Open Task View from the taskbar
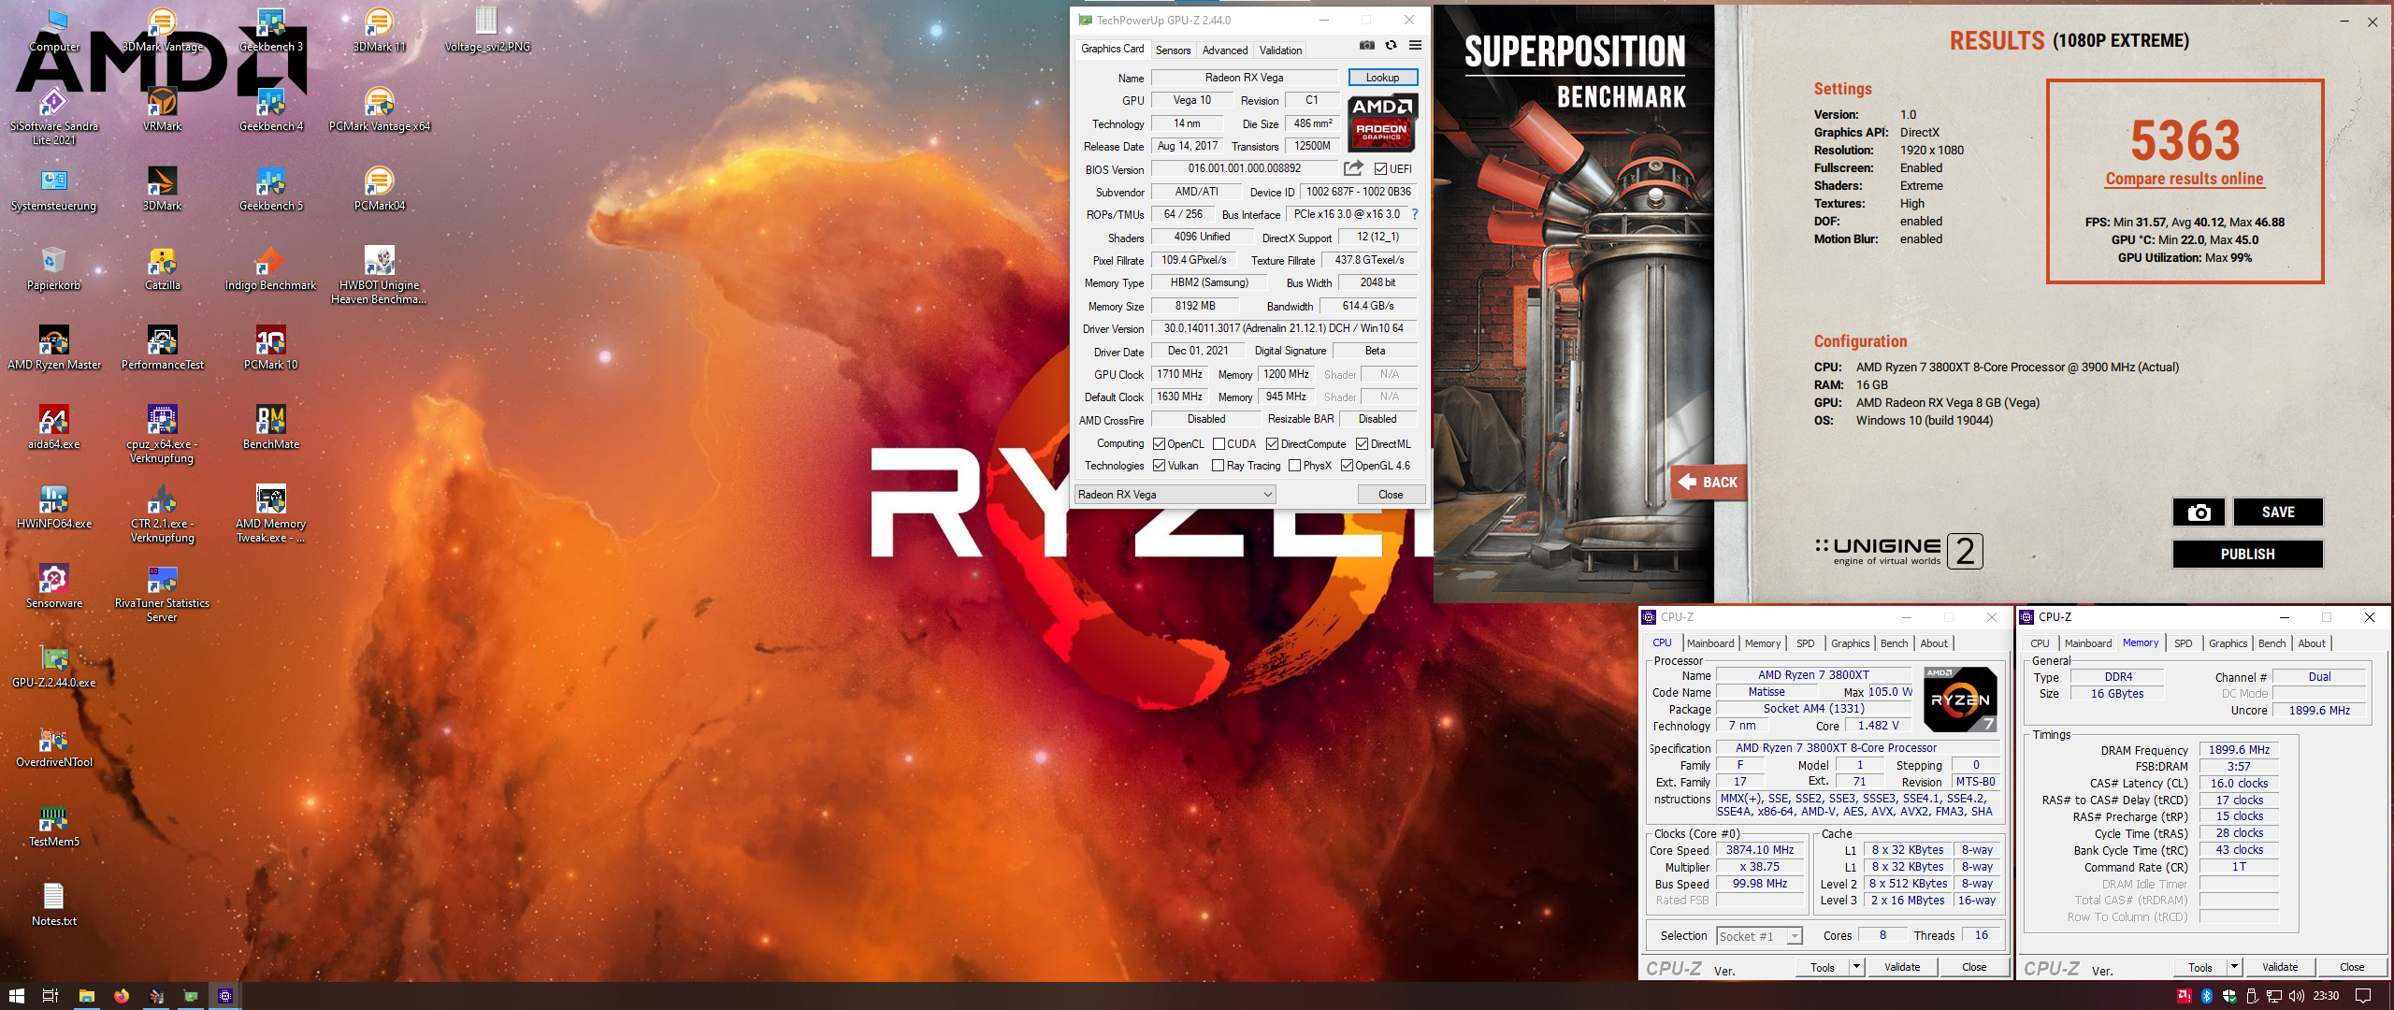 coord(50,996)
